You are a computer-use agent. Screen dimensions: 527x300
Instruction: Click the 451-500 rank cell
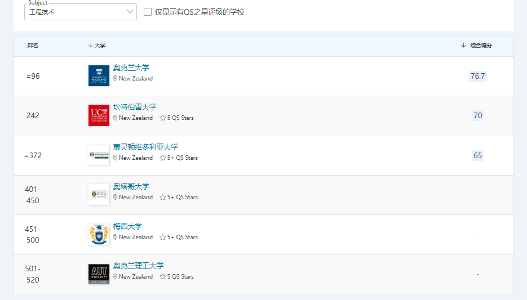pos(33,235)
